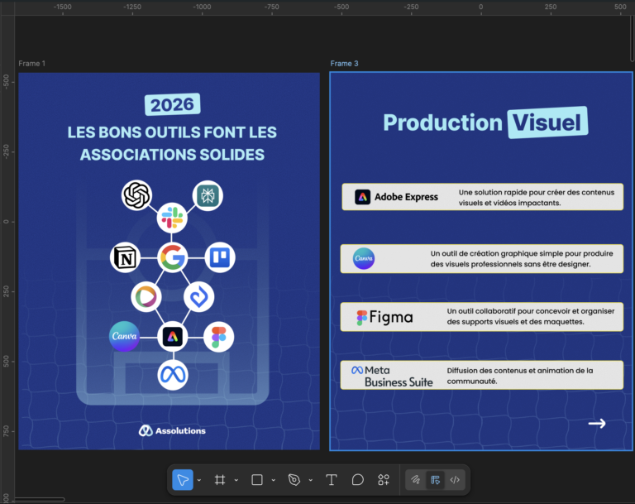Select the white arrow in Frame 3

coord(597,424)
